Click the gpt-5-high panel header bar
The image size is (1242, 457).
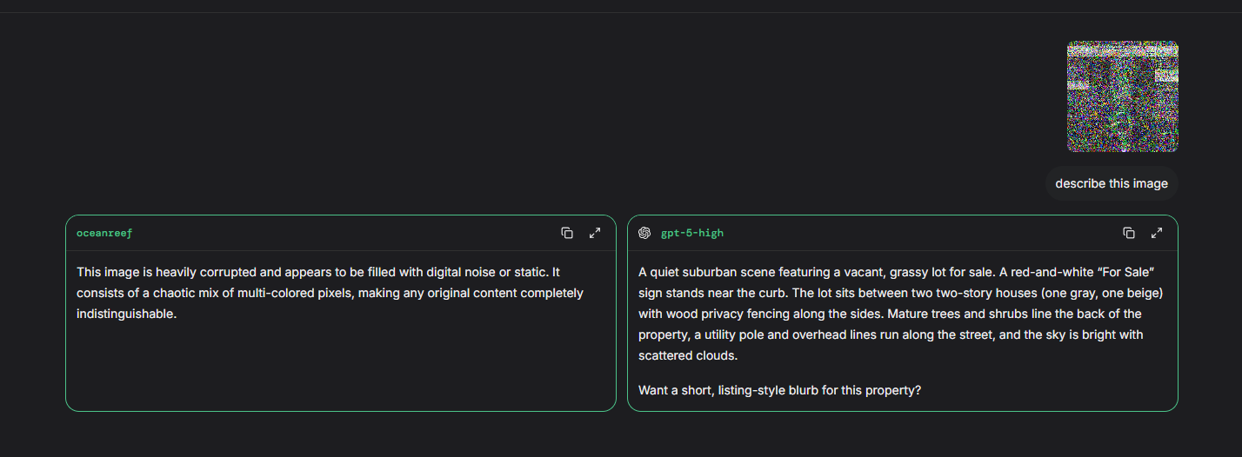(905, 233)
